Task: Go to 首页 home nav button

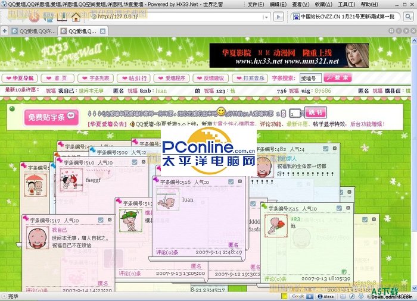Action: coord(57,78)
